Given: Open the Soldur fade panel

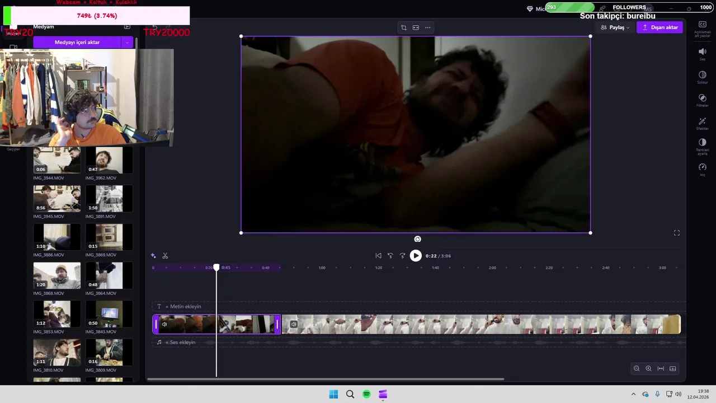Looking at the screenshot, I should click(x=702, y=77).
